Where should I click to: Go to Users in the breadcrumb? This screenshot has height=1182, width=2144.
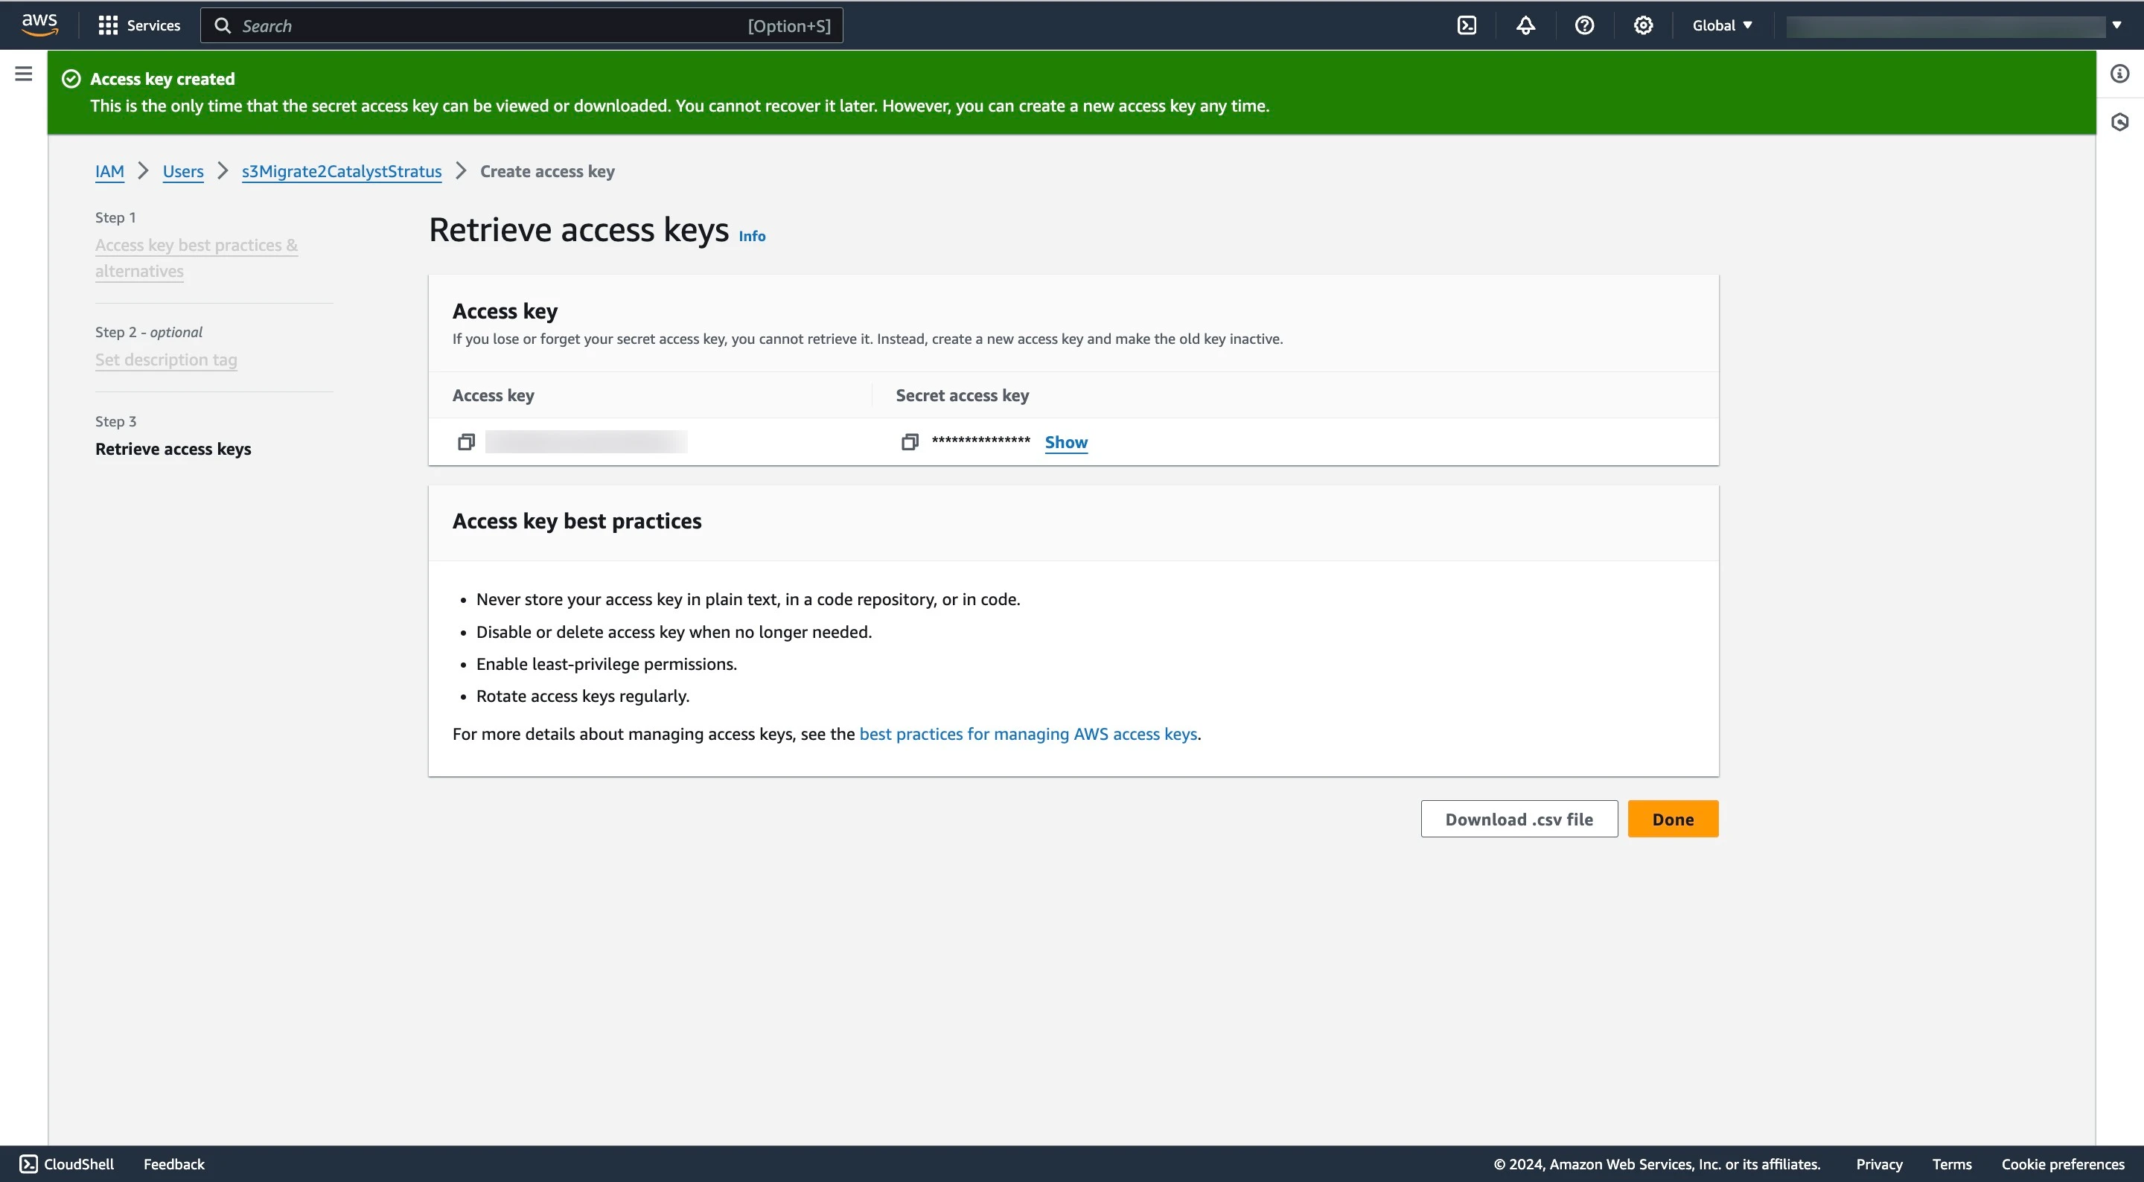point(183,171)
